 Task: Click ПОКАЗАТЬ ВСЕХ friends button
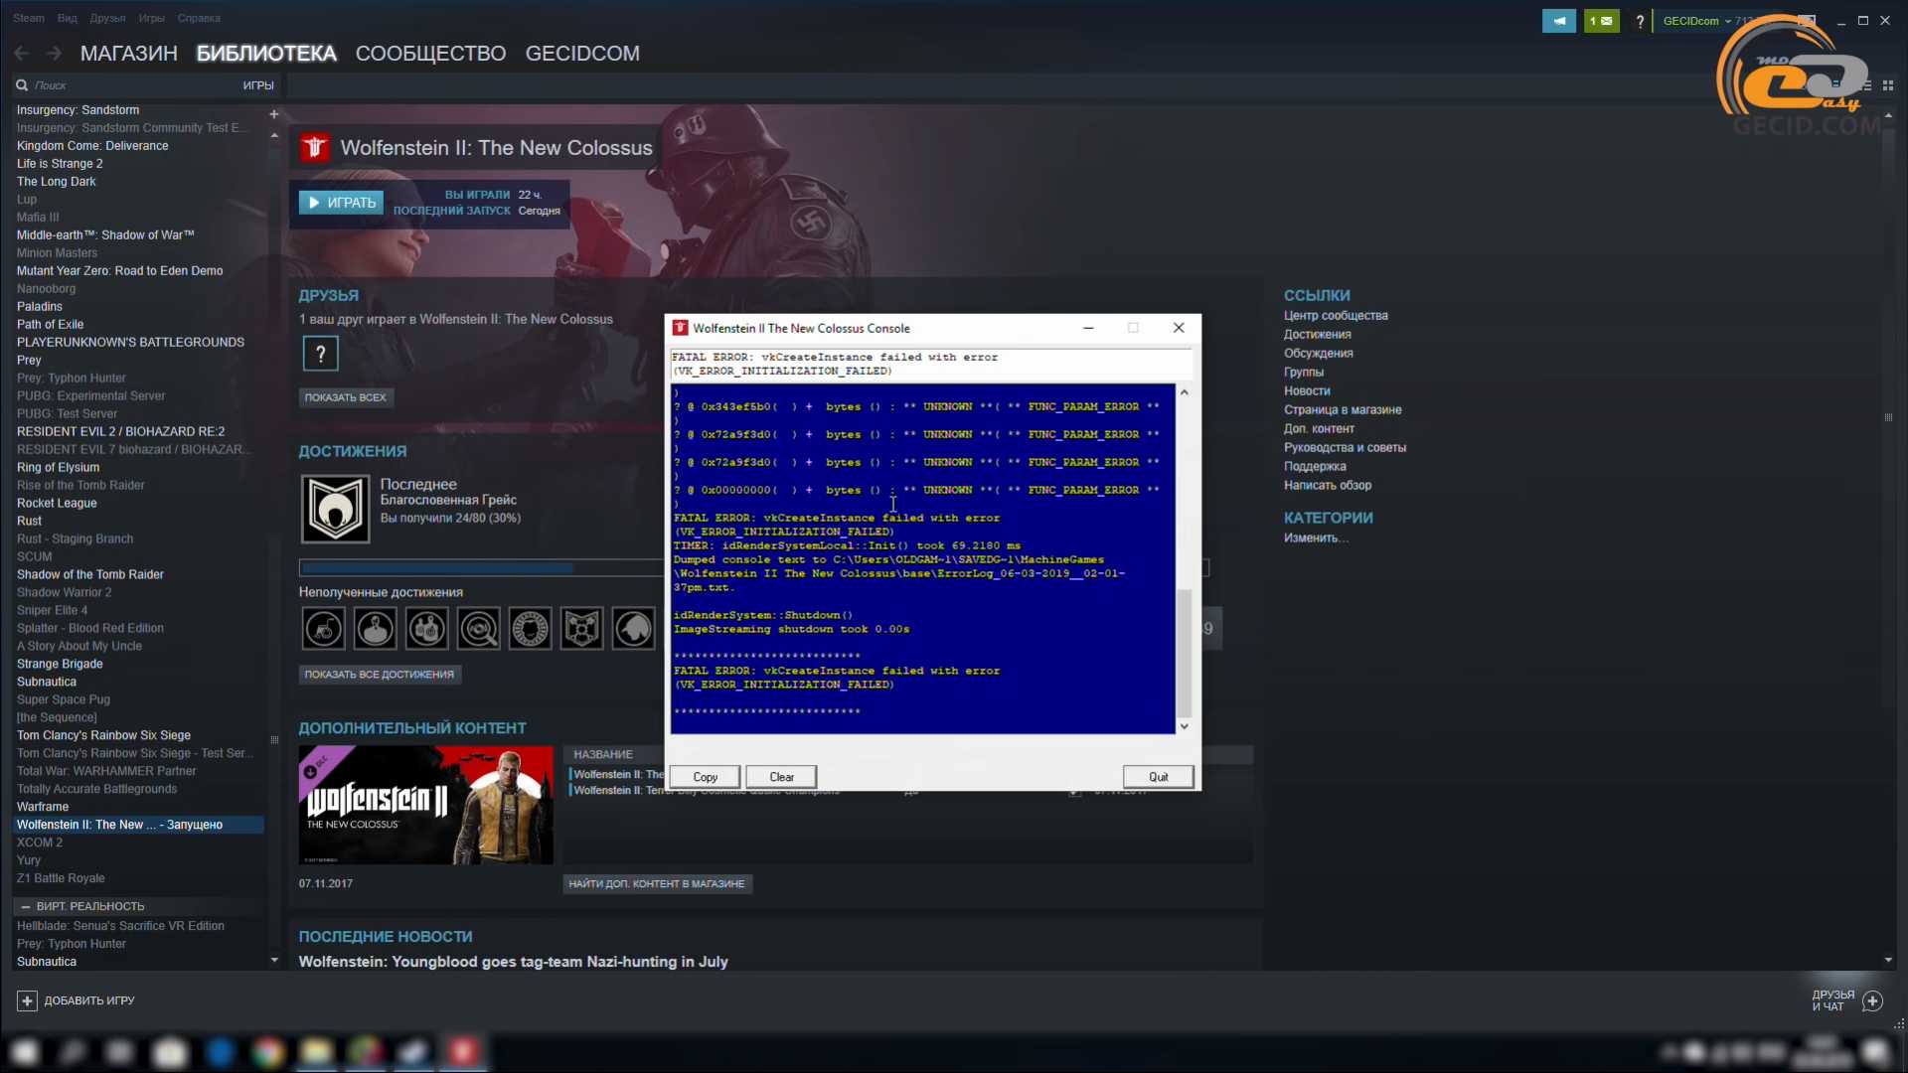(346, 397)
